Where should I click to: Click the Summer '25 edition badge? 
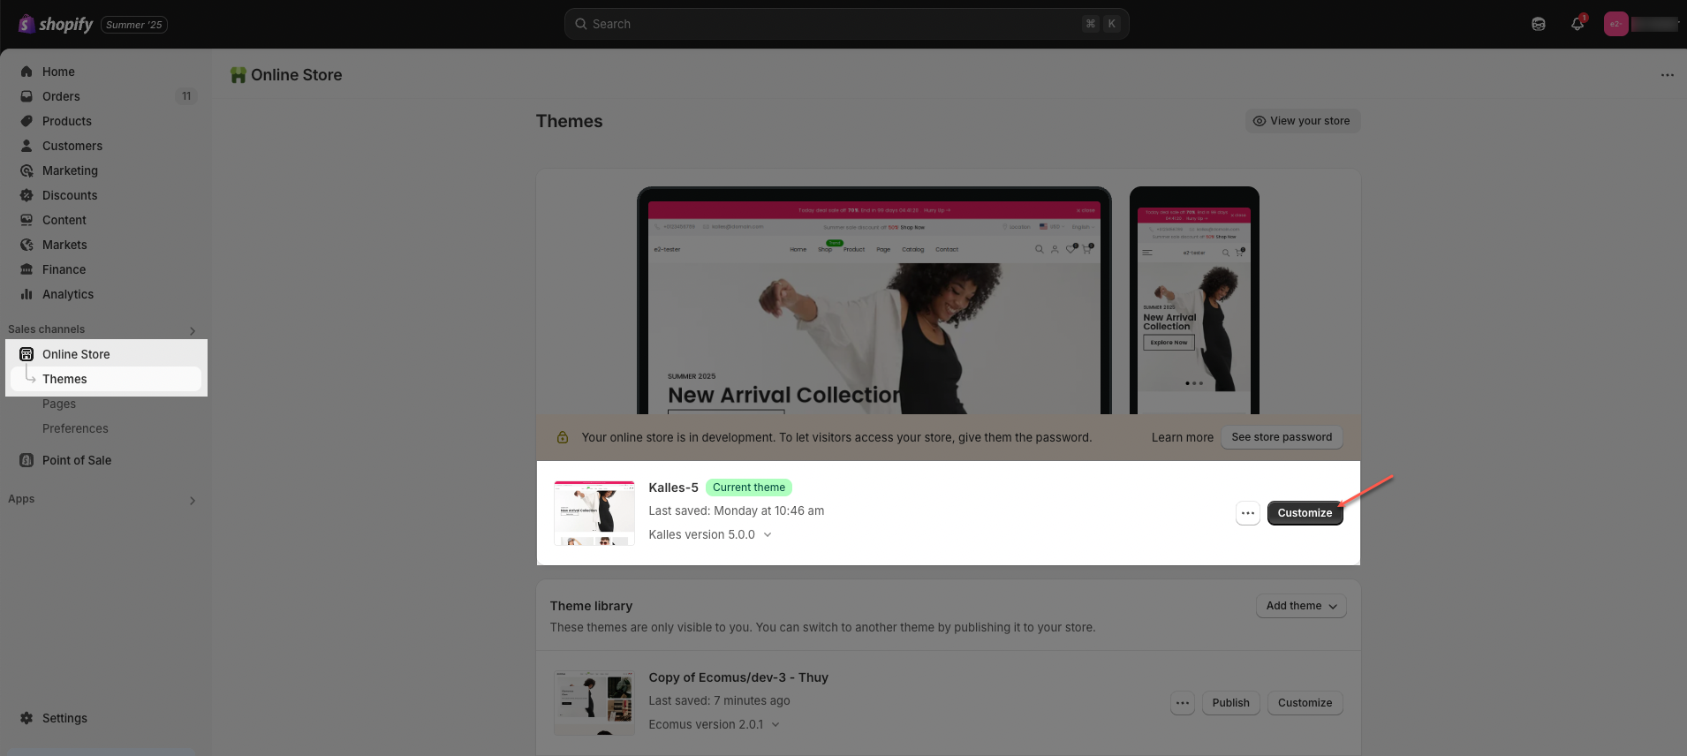point(134,25)
